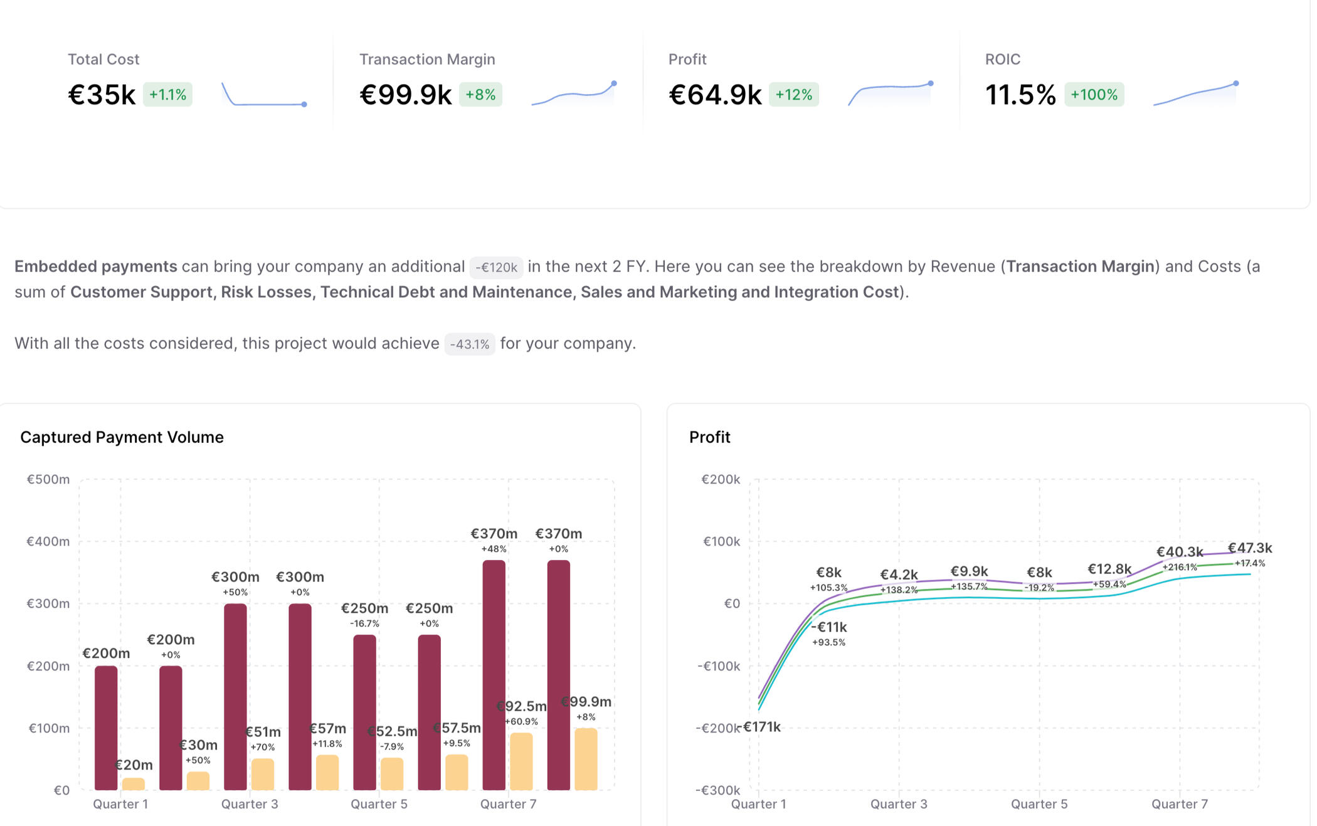
Task: Click the €64.9k Profit value
Action: 714,95
